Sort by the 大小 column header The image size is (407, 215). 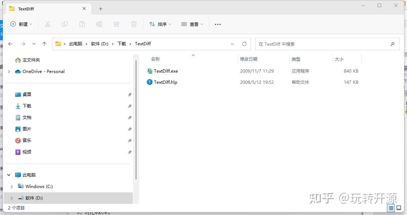tap(339, 59)
